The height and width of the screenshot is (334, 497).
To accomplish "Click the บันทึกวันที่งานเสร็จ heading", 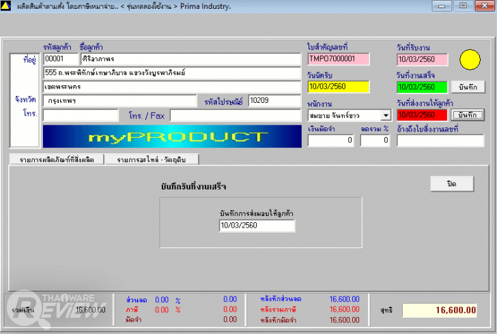I will 193,187.
